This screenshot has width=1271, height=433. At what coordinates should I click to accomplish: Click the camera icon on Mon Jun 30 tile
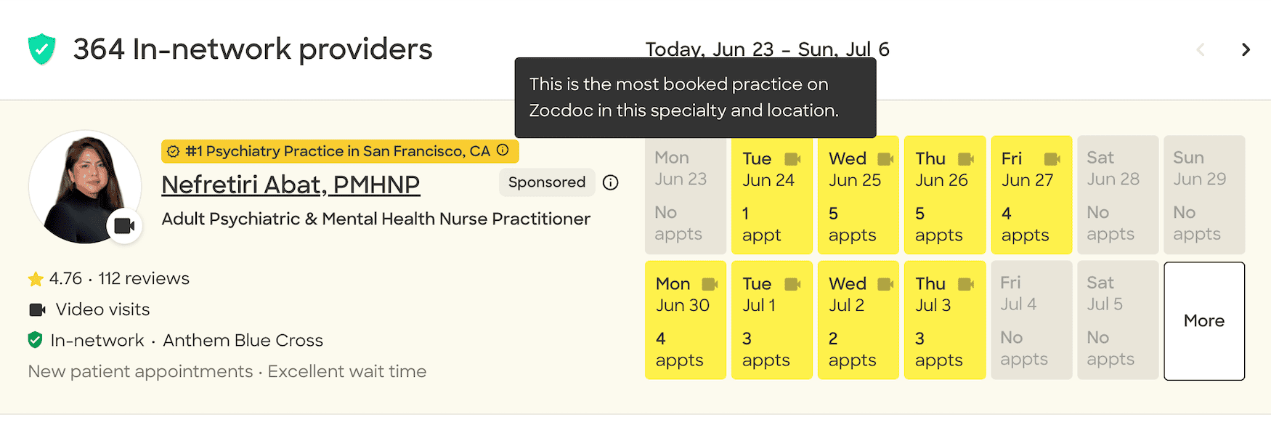coord(707,283)
